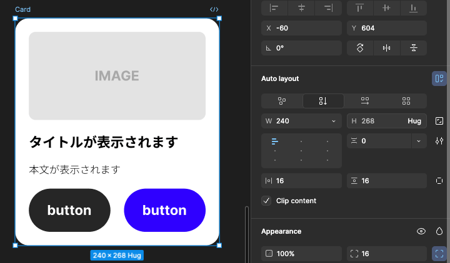Align horizontal centers
450x263 pixels.
click(301, 8)
